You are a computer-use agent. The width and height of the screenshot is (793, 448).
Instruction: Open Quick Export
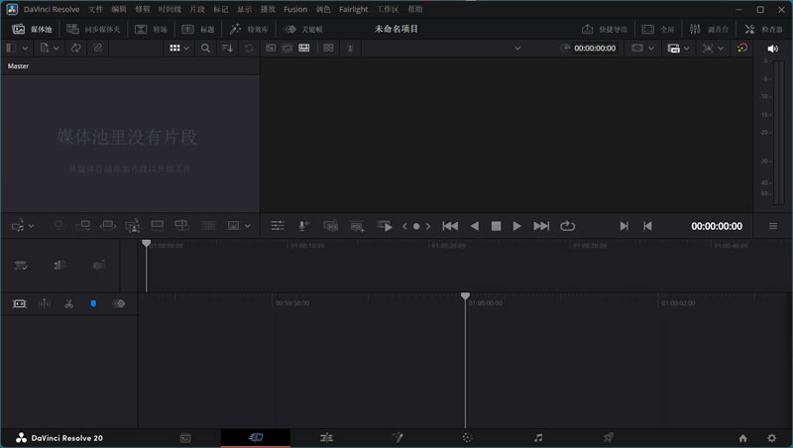[605, 30]
